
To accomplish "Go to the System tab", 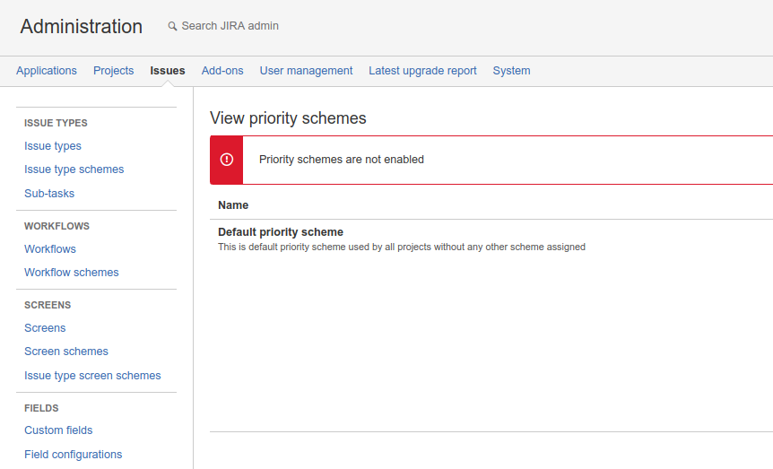I will (512, 71).
